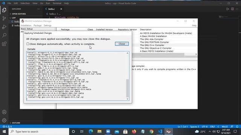Open Microsoft Store from taskbar
The height and width of the screenshot is (135, 241).
pyautogui.click(x=125, y=132)
